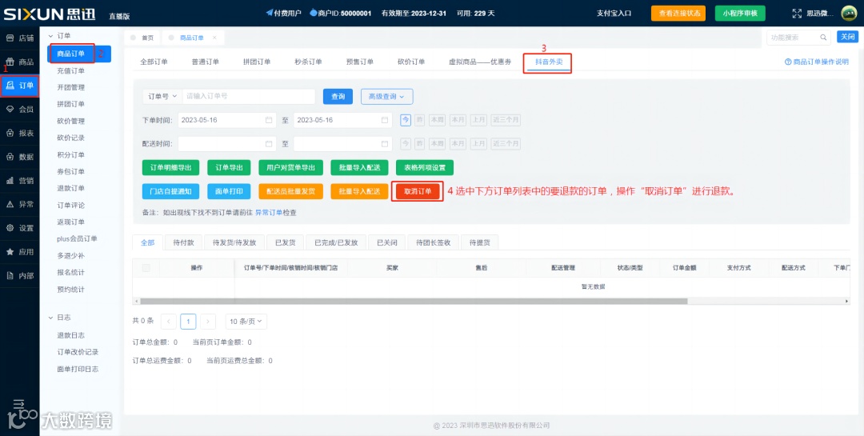Open the 商品 sidebar section

point(20,62)
